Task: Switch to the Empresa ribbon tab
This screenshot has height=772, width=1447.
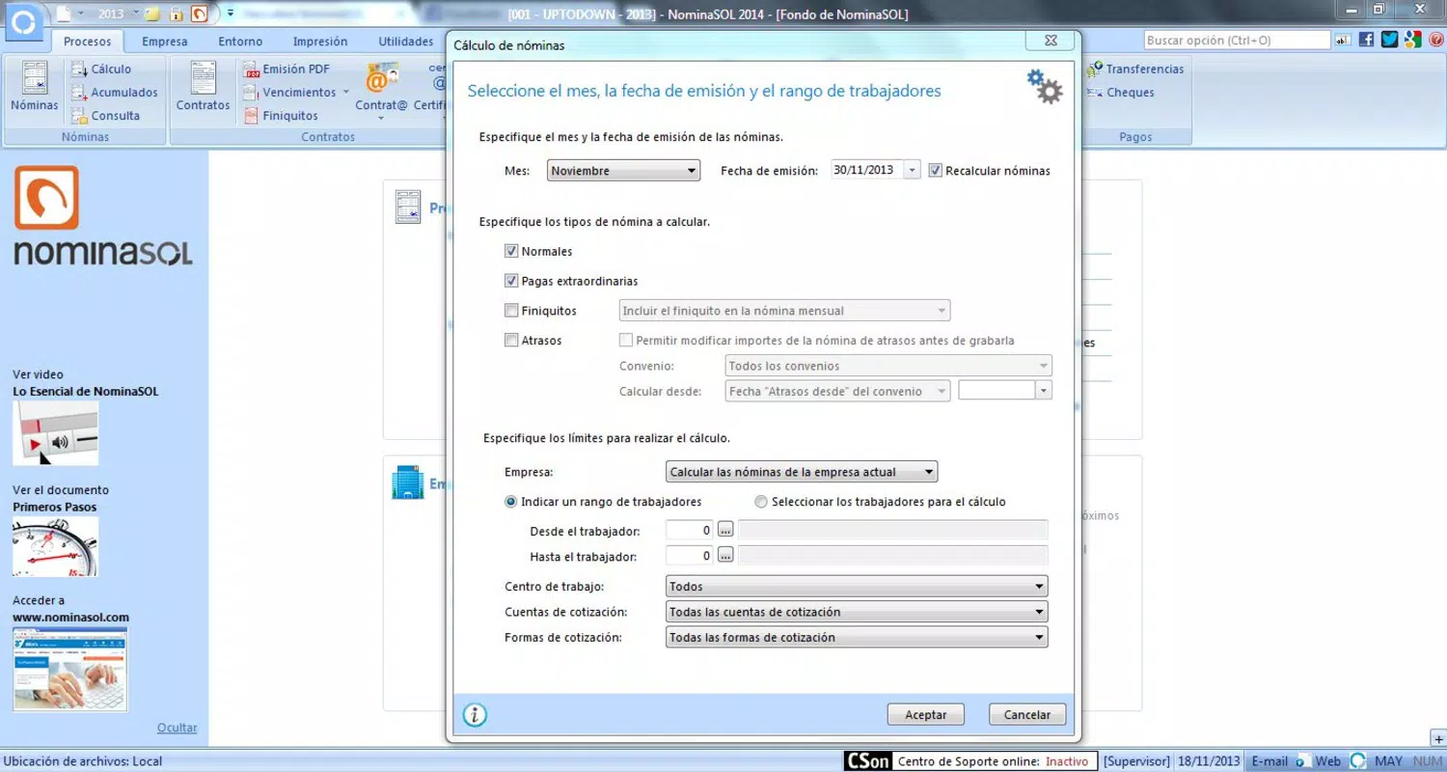Action: (165, 41)
